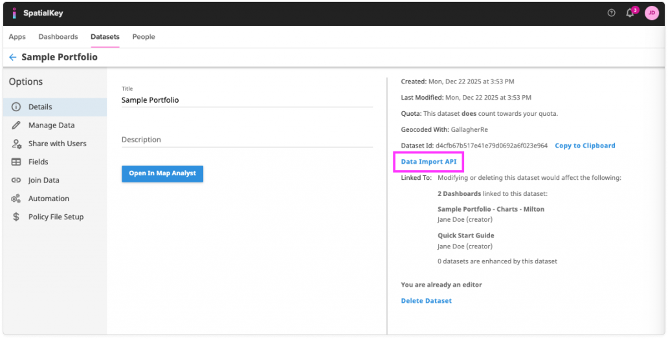Image resolution: width=668 pixels, height=339 pixels.
Task: Click the Open In Map Analyst button
Action: [162, 174]
